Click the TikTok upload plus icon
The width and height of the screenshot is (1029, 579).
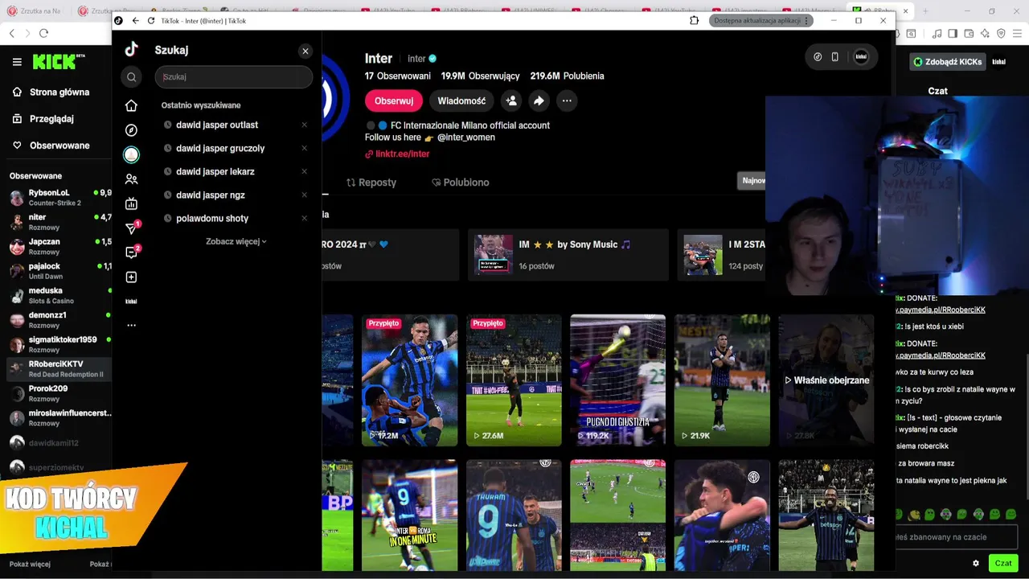pos(131,277)
